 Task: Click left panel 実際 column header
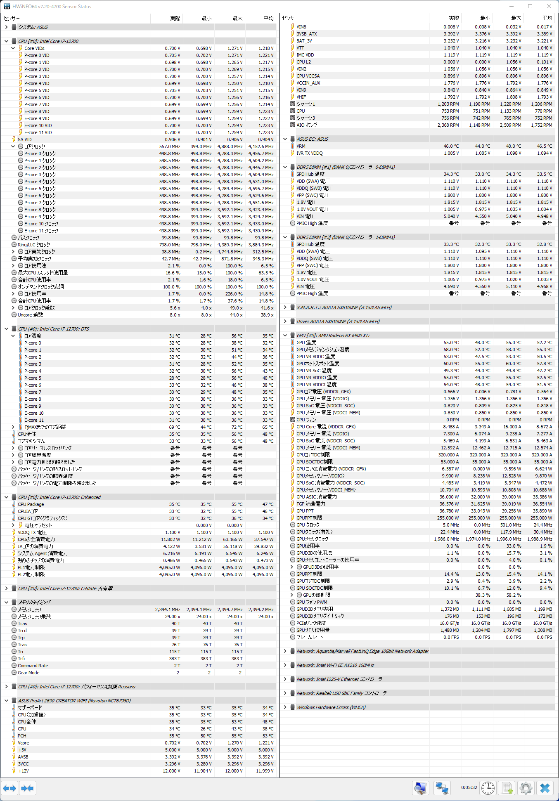pyautogui.click(x=167, y=18)
